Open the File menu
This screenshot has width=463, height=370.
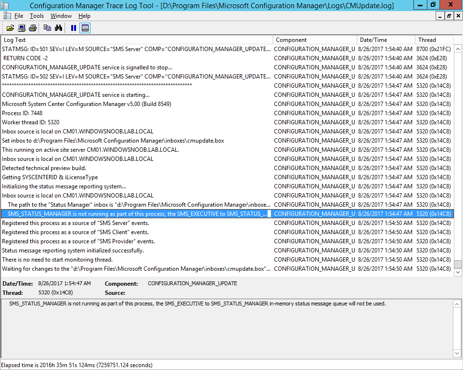click(19, 16)
